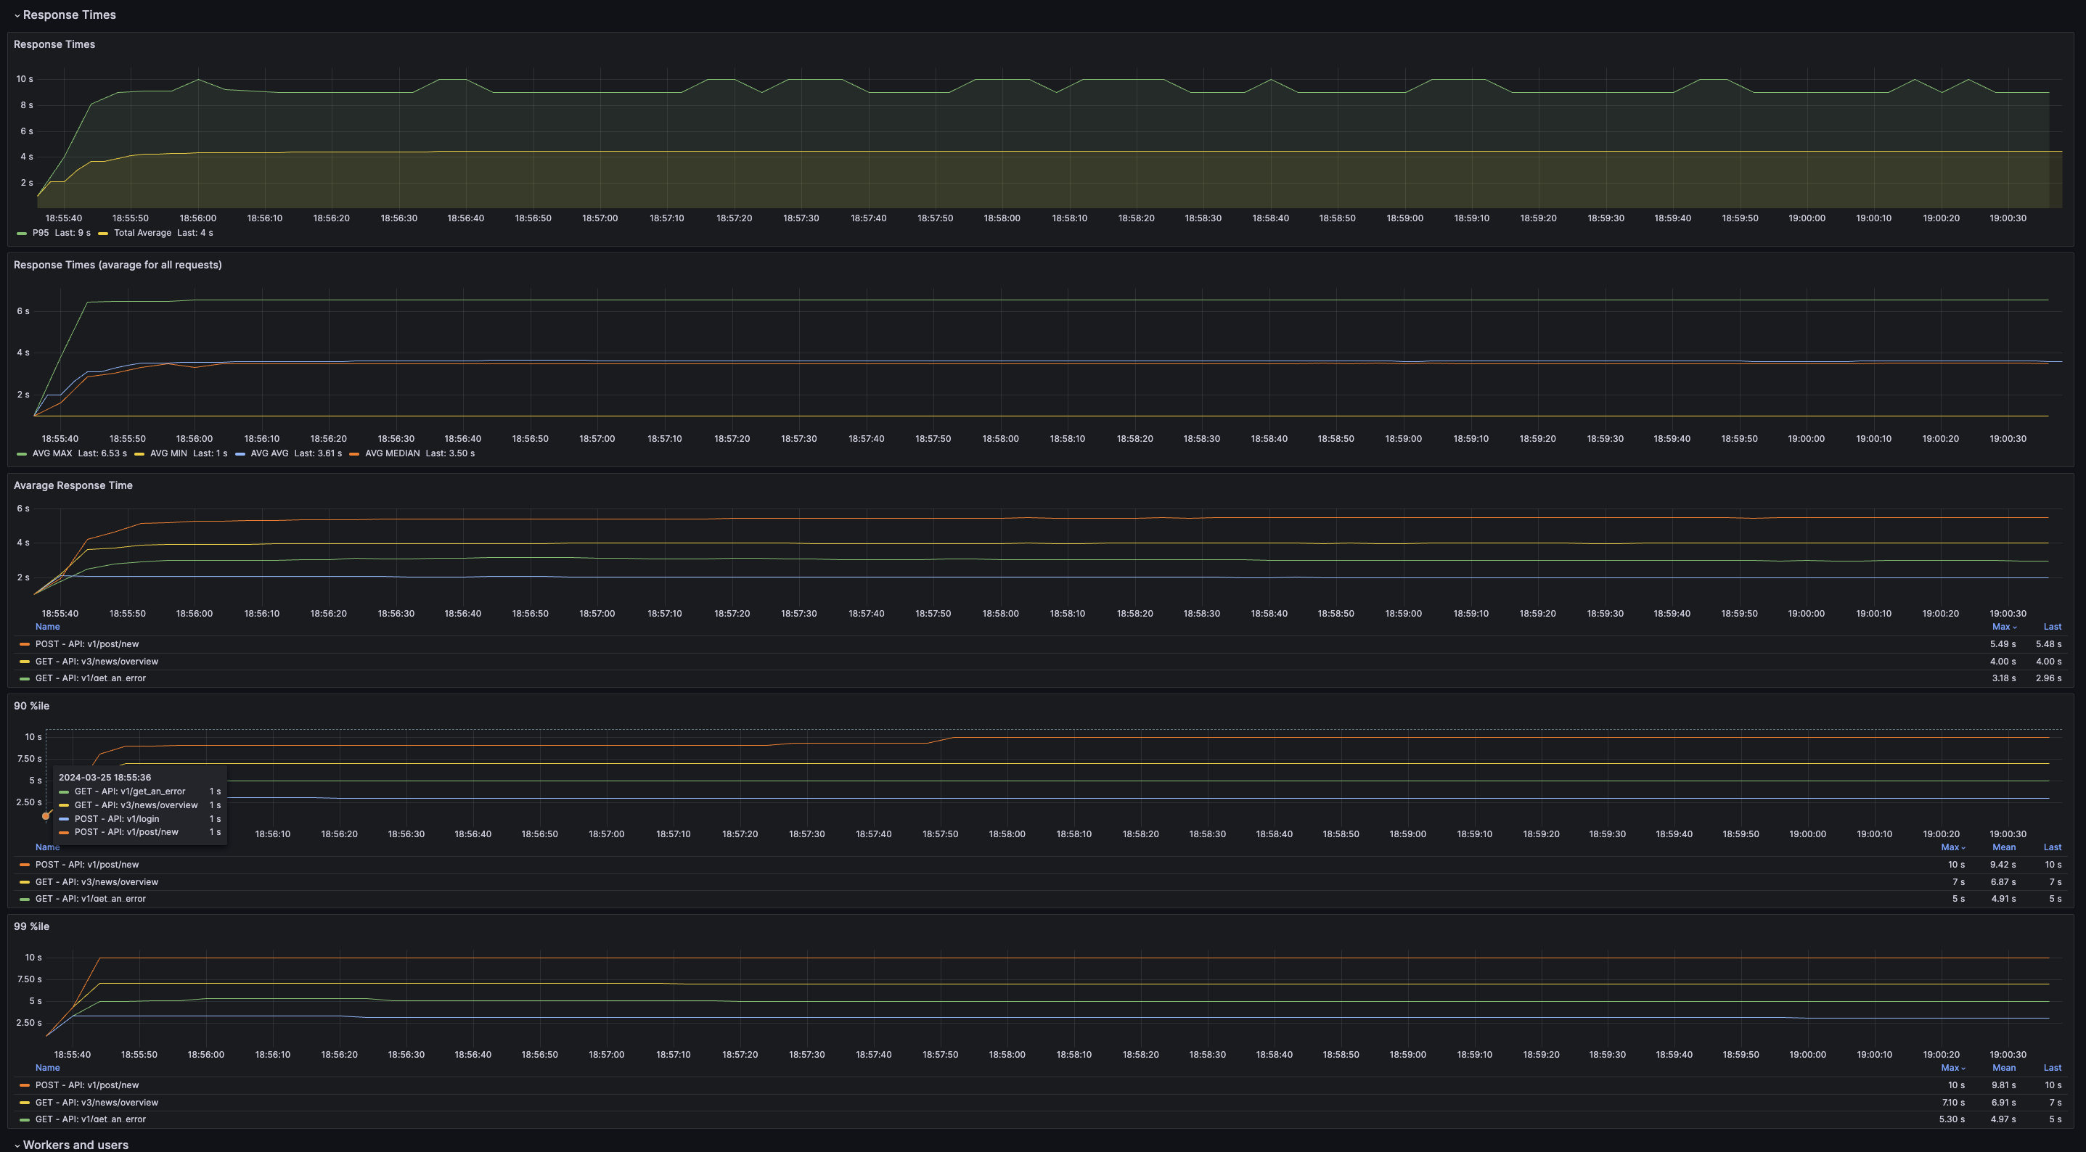Click the orange AVG MEDIAN legend color marker
Screen dimensions: 2086x1152
pos(354,454)
